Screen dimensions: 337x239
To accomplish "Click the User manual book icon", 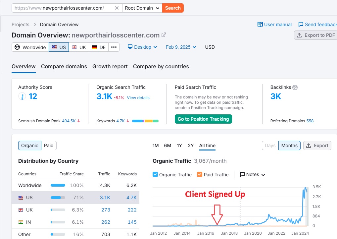I will coord(260,25).
